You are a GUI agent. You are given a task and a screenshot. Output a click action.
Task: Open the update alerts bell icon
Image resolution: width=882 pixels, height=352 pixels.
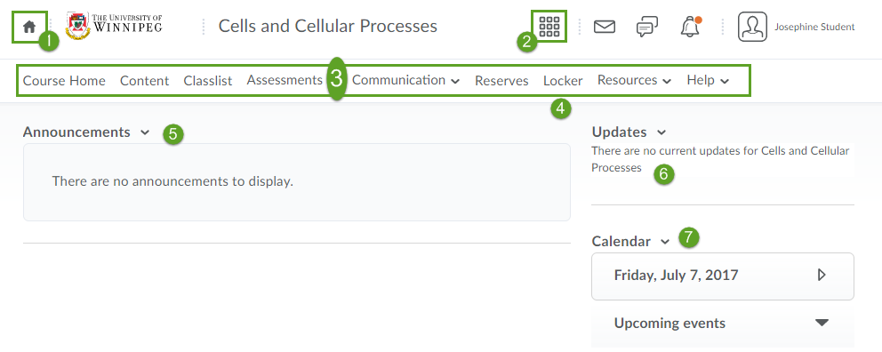coord(690,27)
